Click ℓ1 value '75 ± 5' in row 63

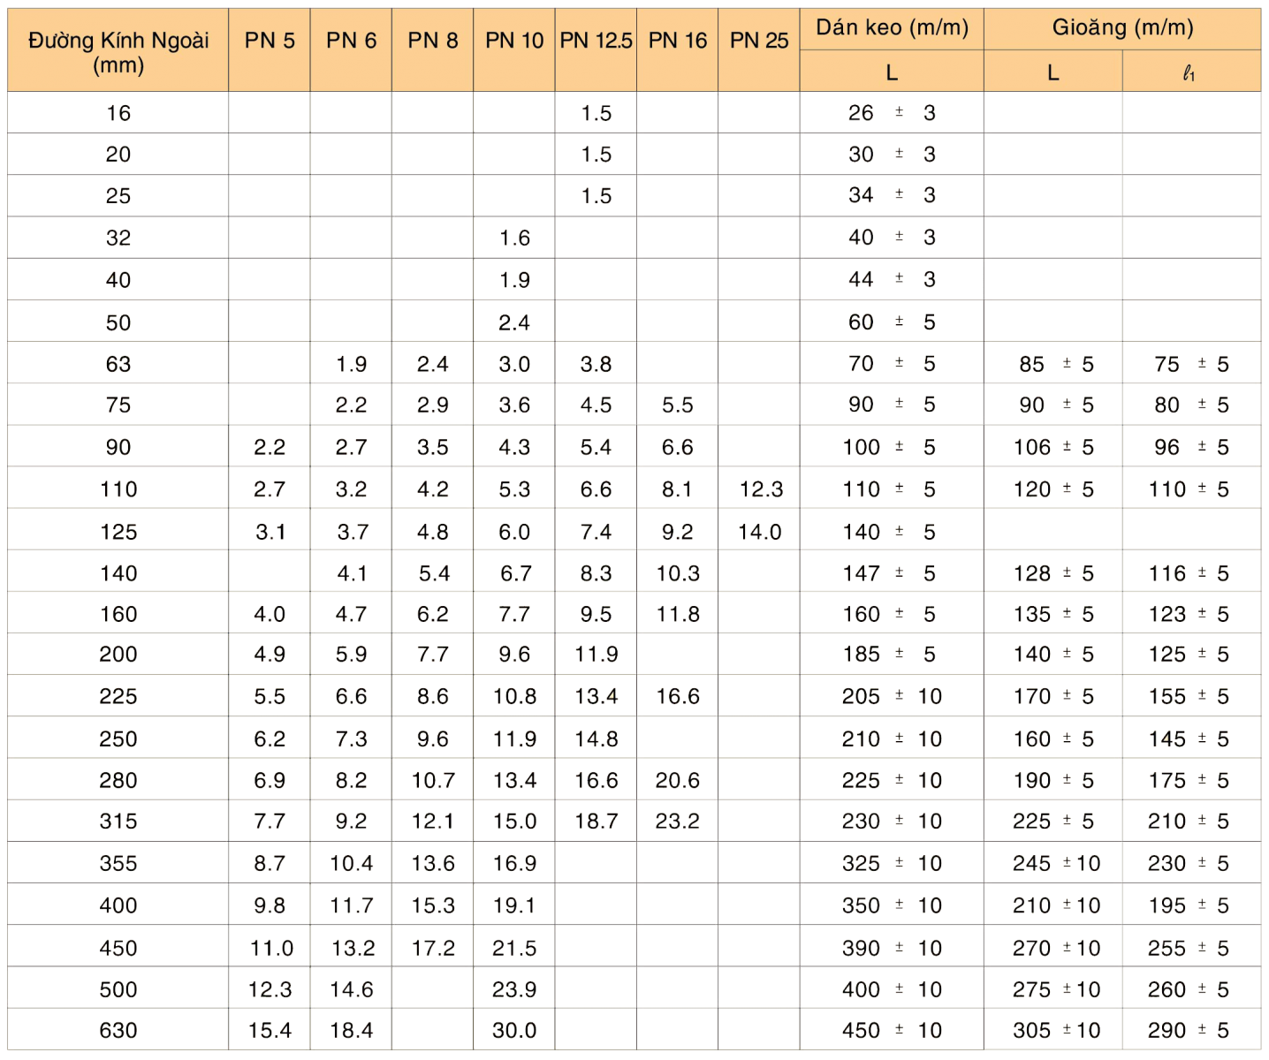[x=1191, y=364]
